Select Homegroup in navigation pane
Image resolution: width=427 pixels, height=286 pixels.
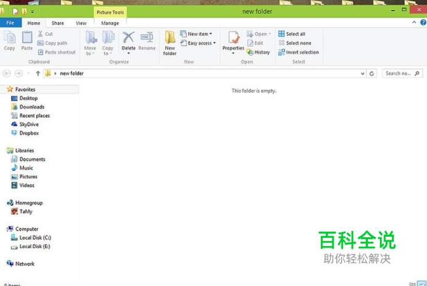coord(29,203)
